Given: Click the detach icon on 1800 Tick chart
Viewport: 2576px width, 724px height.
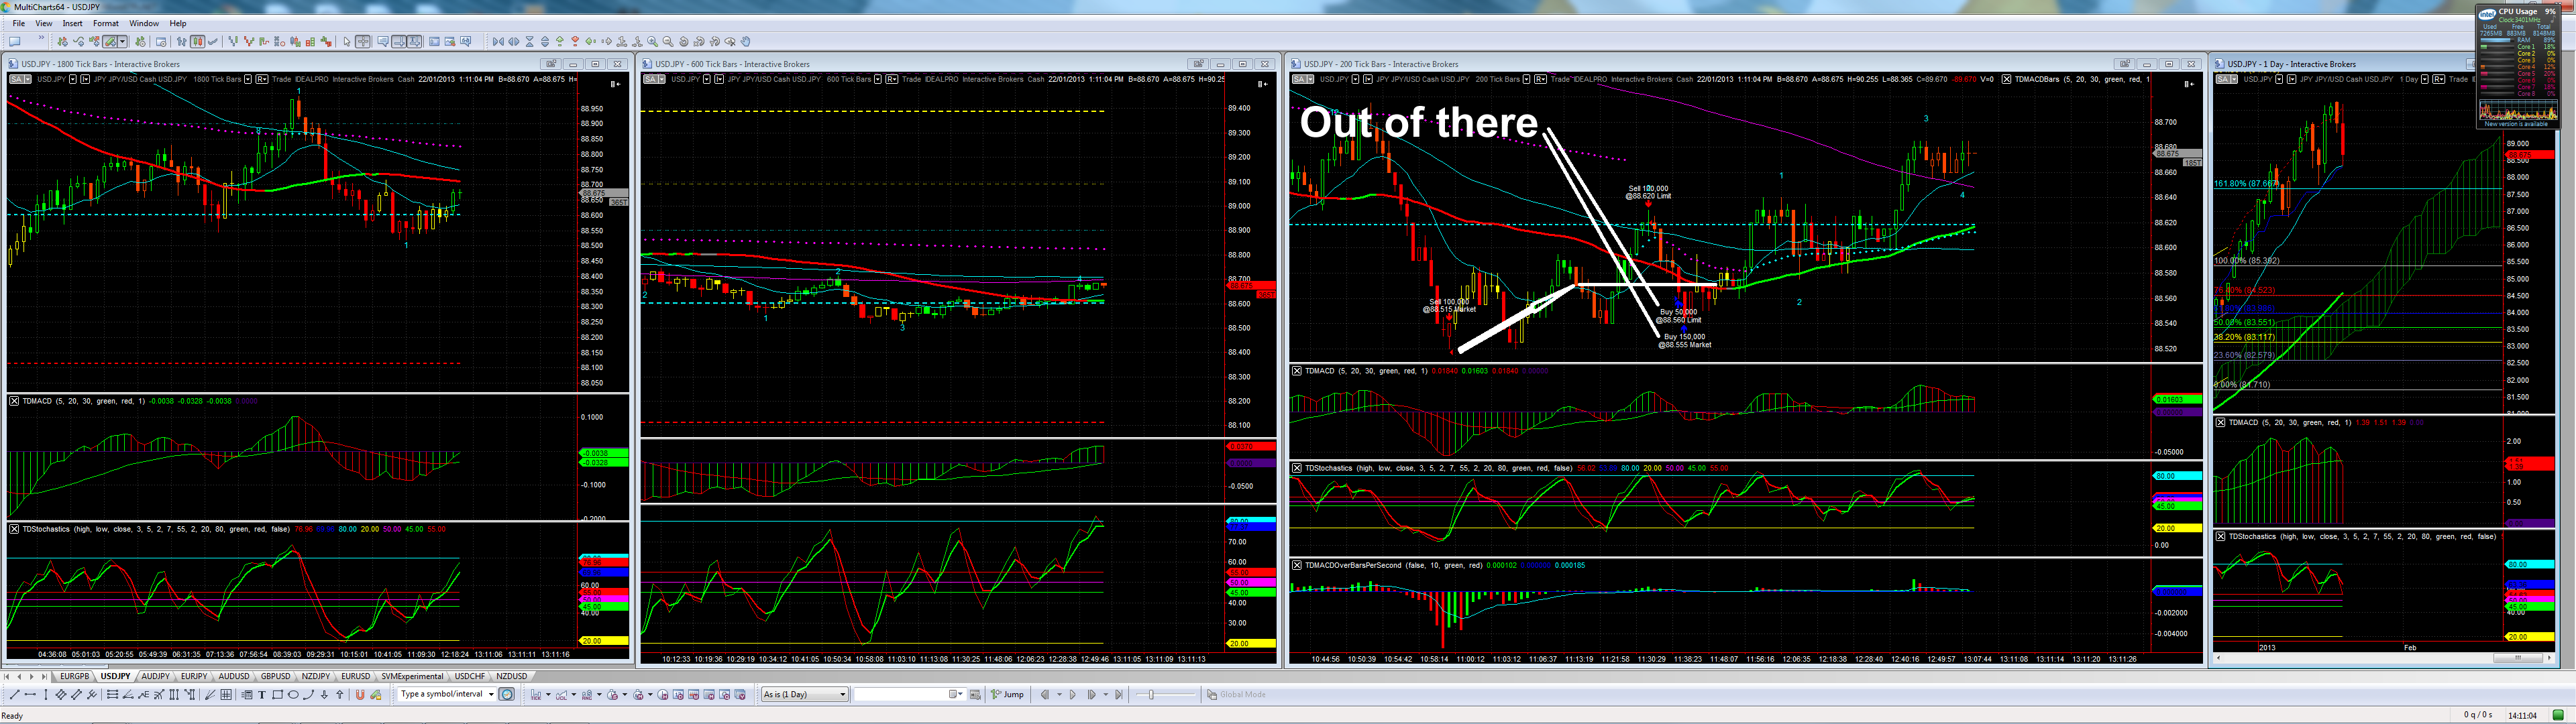Looking at the screenshot, I should coord(550,64).
